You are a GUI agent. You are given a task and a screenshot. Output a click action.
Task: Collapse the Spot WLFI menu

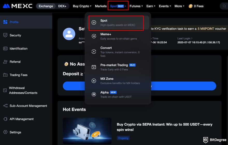click(118, 6)
